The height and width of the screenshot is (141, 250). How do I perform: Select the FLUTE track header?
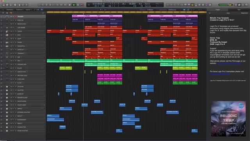click(23, 83)
